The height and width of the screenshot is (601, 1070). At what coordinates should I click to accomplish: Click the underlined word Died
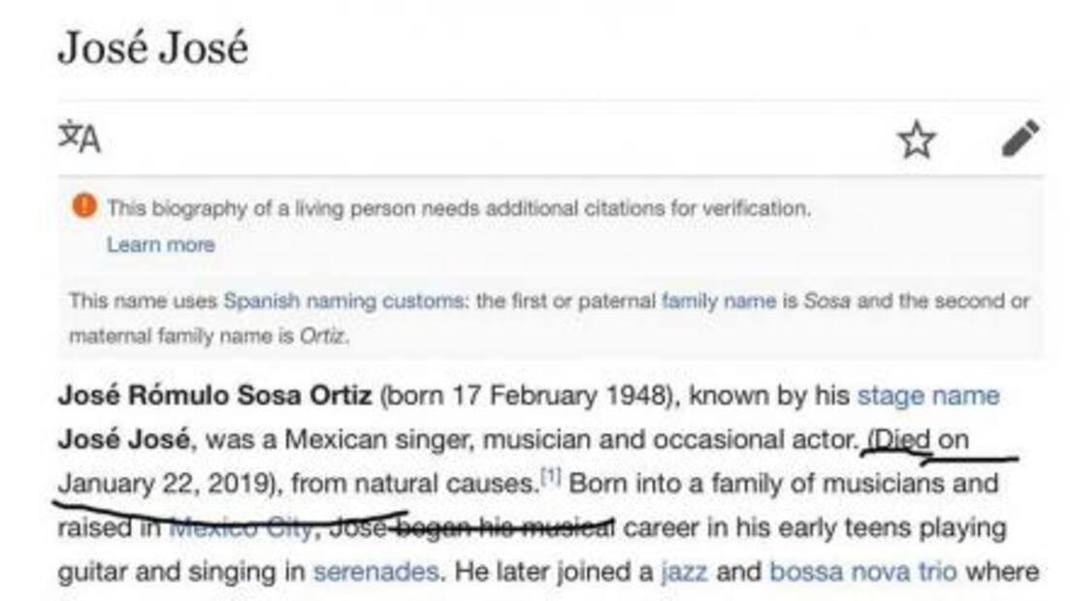[x=902, y=439]
